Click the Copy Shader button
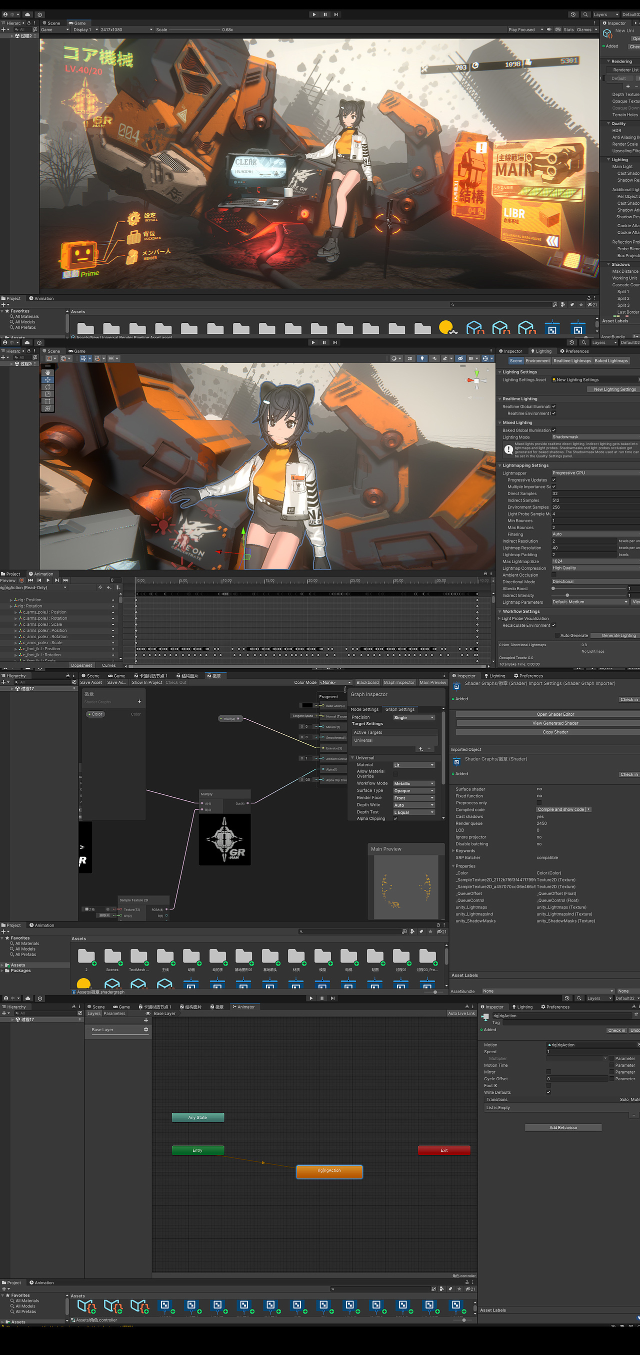Image resolution: width=640 pixels, height=1355 pixels. coord(555,732)
